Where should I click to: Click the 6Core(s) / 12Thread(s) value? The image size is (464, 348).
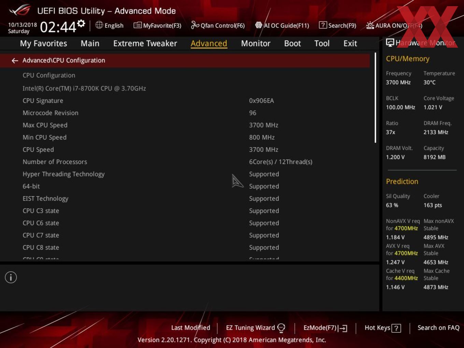(281, 162)
